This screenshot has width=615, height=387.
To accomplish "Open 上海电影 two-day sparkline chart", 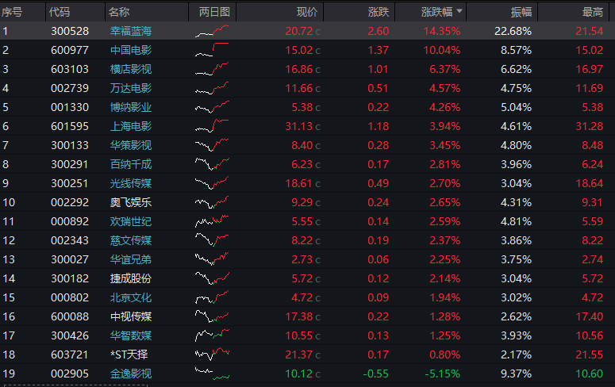I will tap(212, 126).
